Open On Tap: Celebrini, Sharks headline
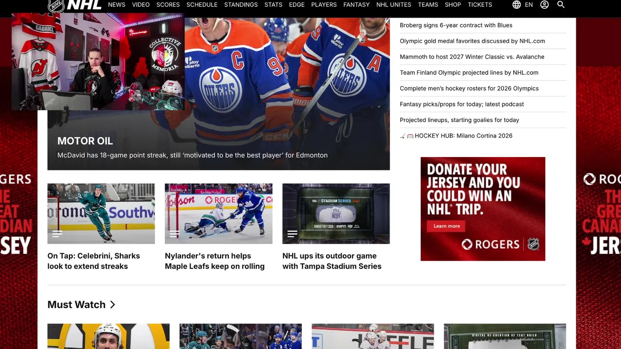This screenshot has height=349, width=621. (94, 261)
